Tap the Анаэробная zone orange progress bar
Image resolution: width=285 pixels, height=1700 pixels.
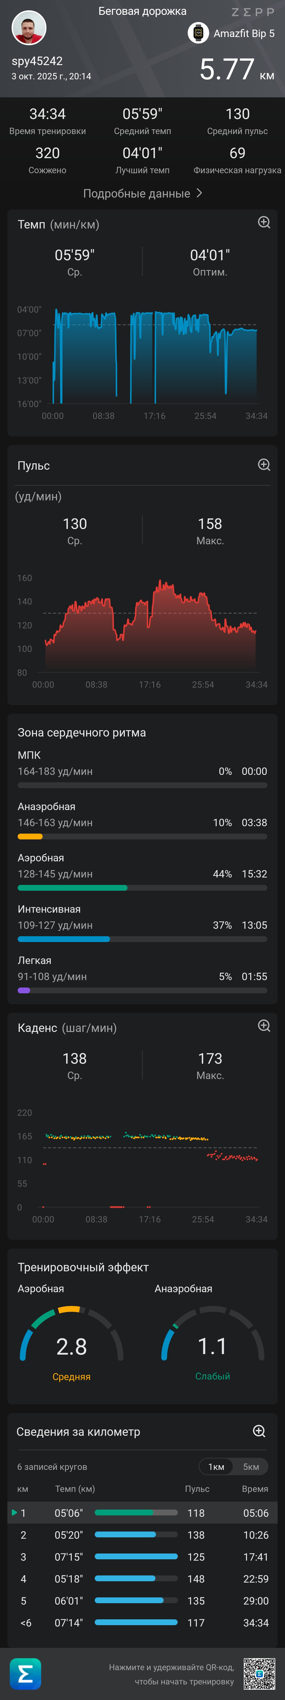tap(30, 836)
